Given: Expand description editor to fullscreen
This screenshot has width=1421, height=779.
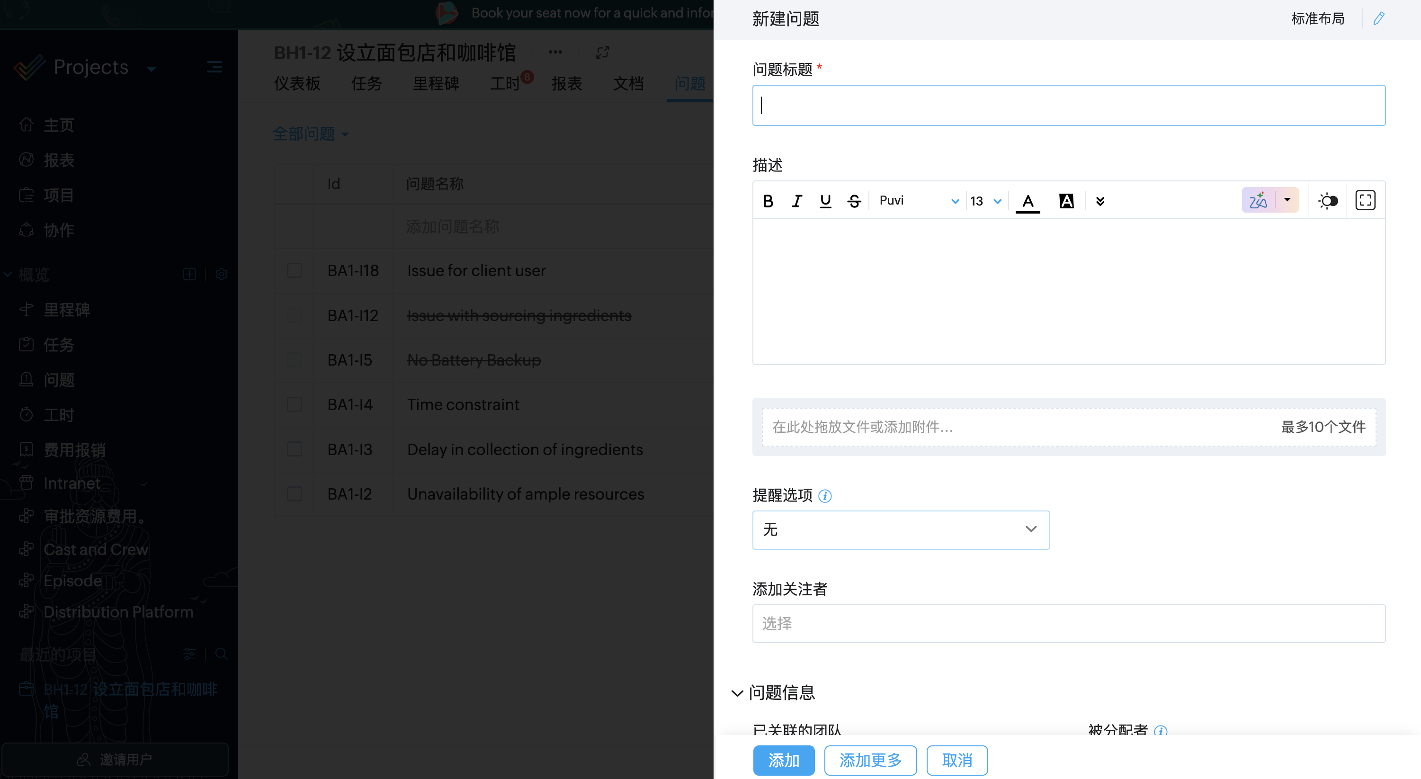Looking at the screenshot, I should point(1365,200).
